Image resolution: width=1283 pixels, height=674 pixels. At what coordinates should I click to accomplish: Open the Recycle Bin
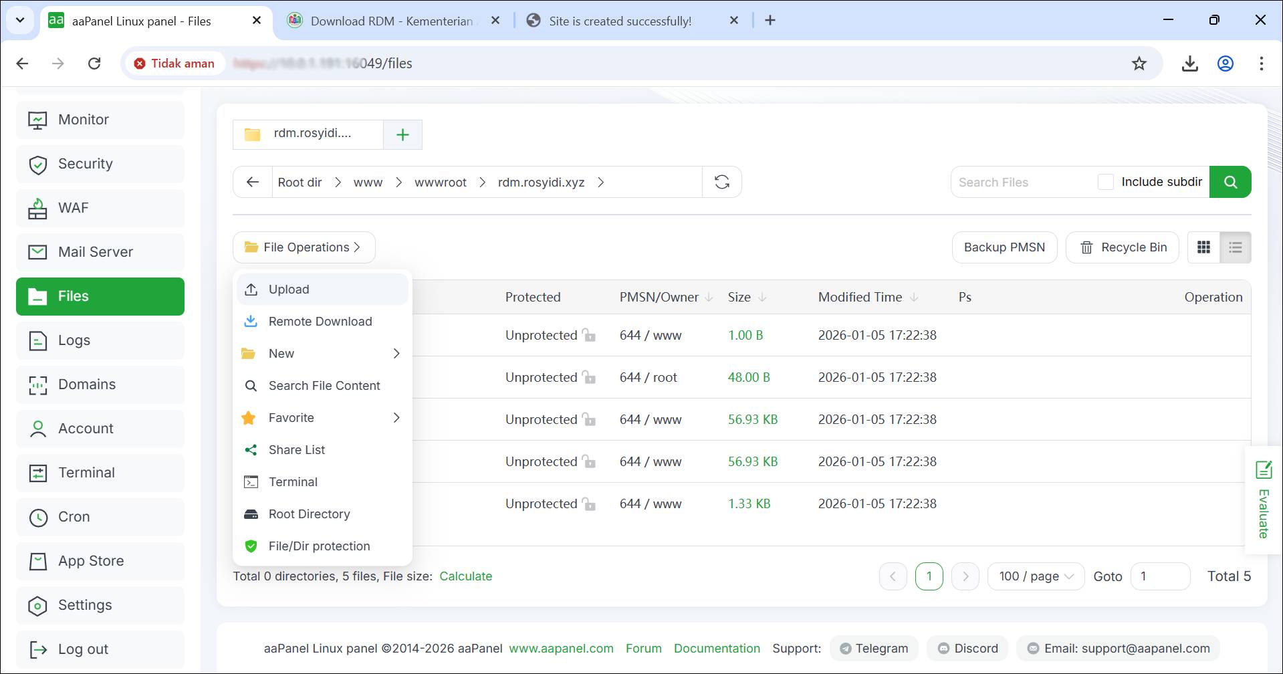(x=1123, y=247)
